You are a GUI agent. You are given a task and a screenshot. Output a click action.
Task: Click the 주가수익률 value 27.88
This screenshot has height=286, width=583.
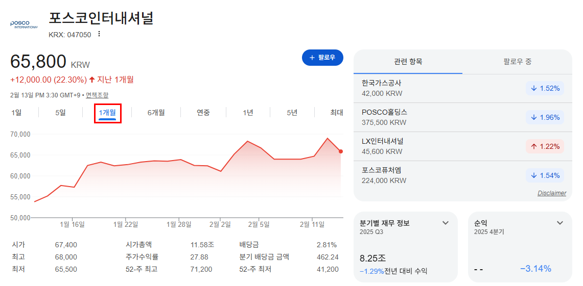(199, 257)
